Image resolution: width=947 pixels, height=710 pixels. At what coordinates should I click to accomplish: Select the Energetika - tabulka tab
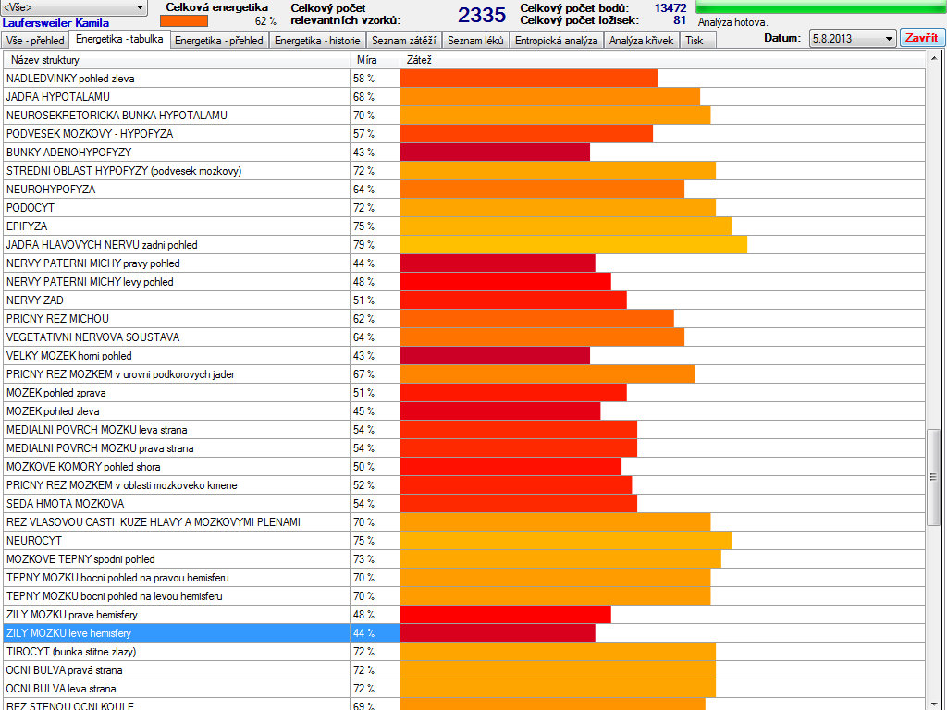click(119, 39)
